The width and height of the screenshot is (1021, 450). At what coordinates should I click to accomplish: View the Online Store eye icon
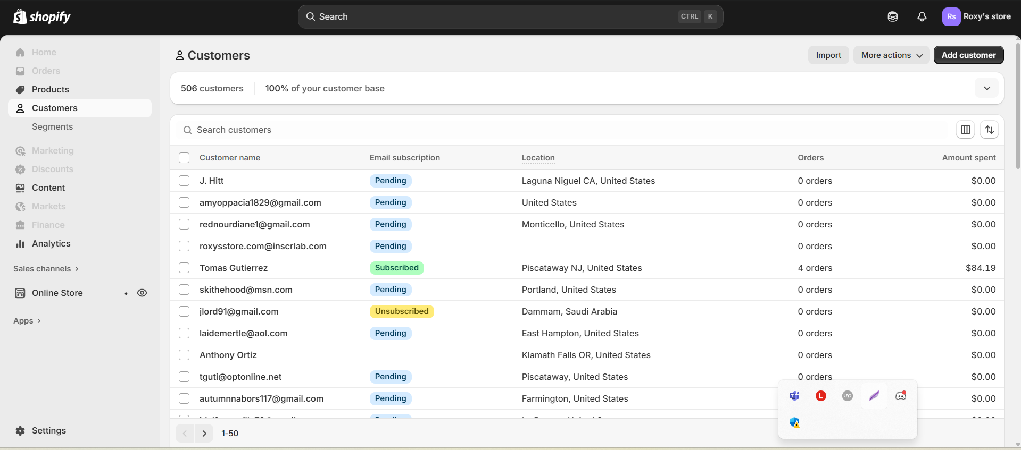click(142, 293)
